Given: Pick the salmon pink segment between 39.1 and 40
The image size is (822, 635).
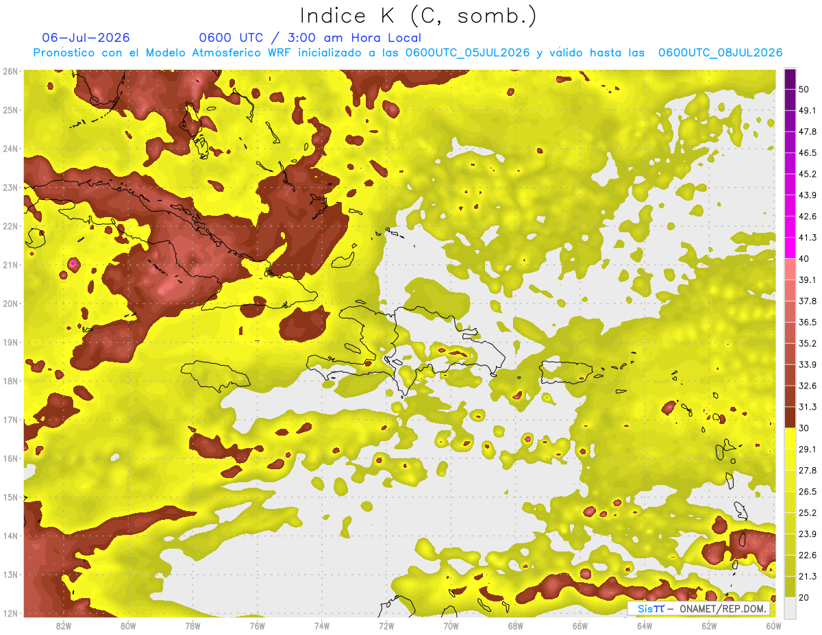Looking at the screenshot, I should tap(790, 269).
